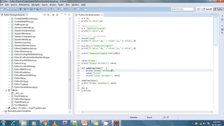Select PythonMathFun.py in explorer
This screenshot has width=224, height=126.
[x=22, y=69]
